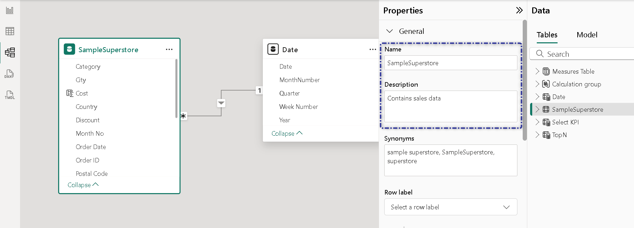
Task: Expand Date table in Data pane
Action: (537, 97)
